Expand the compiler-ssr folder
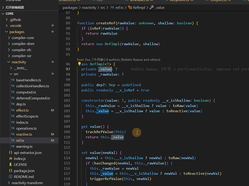The height and width of the screenshot is (186, 249). click(9, 56)
